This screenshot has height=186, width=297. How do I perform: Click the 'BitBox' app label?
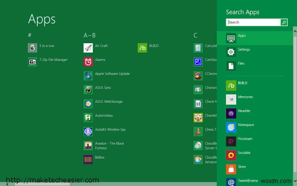click(x=99, y=157)
